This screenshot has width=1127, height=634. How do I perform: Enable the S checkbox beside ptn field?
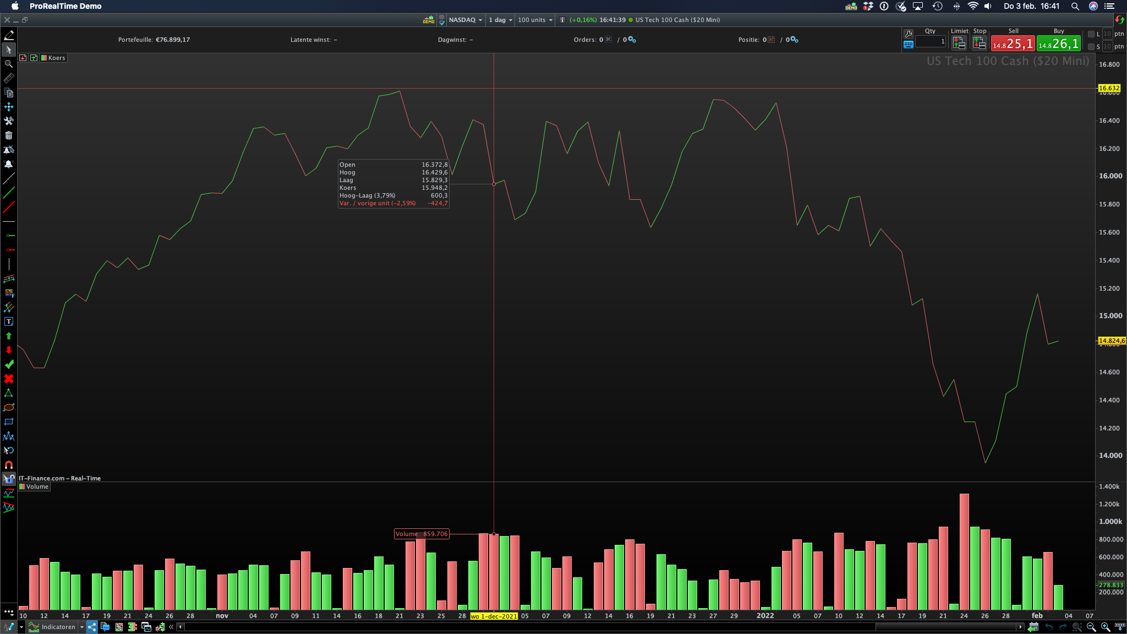[1091, 47]
